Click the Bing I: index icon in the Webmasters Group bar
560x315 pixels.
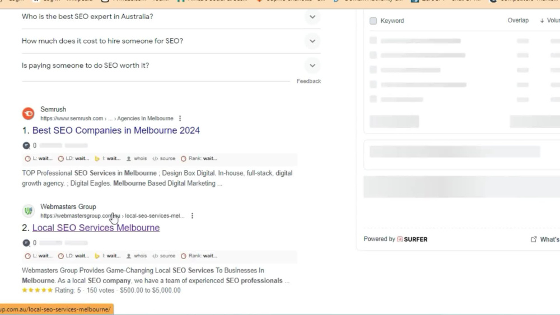(97, 256)
